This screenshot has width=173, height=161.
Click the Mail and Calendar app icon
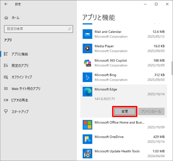tap(88, 34)
